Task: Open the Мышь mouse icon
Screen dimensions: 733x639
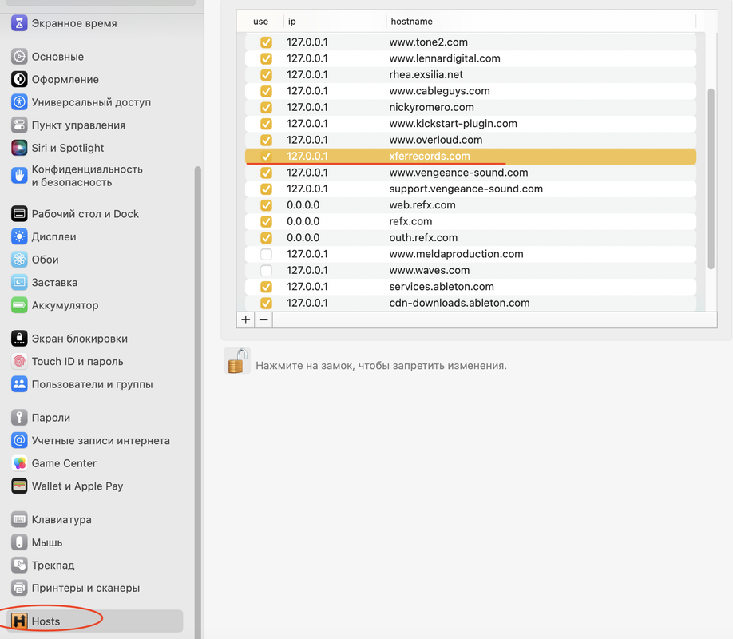Action: pos(19,542)
